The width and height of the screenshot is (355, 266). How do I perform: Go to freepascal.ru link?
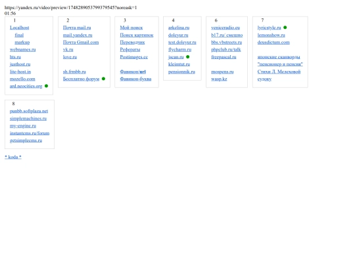pyautogui.click(x=224, y=57)
